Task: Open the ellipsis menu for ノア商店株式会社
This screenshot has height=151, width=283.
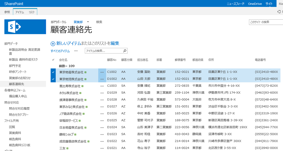Action: [x=102, y=114]
